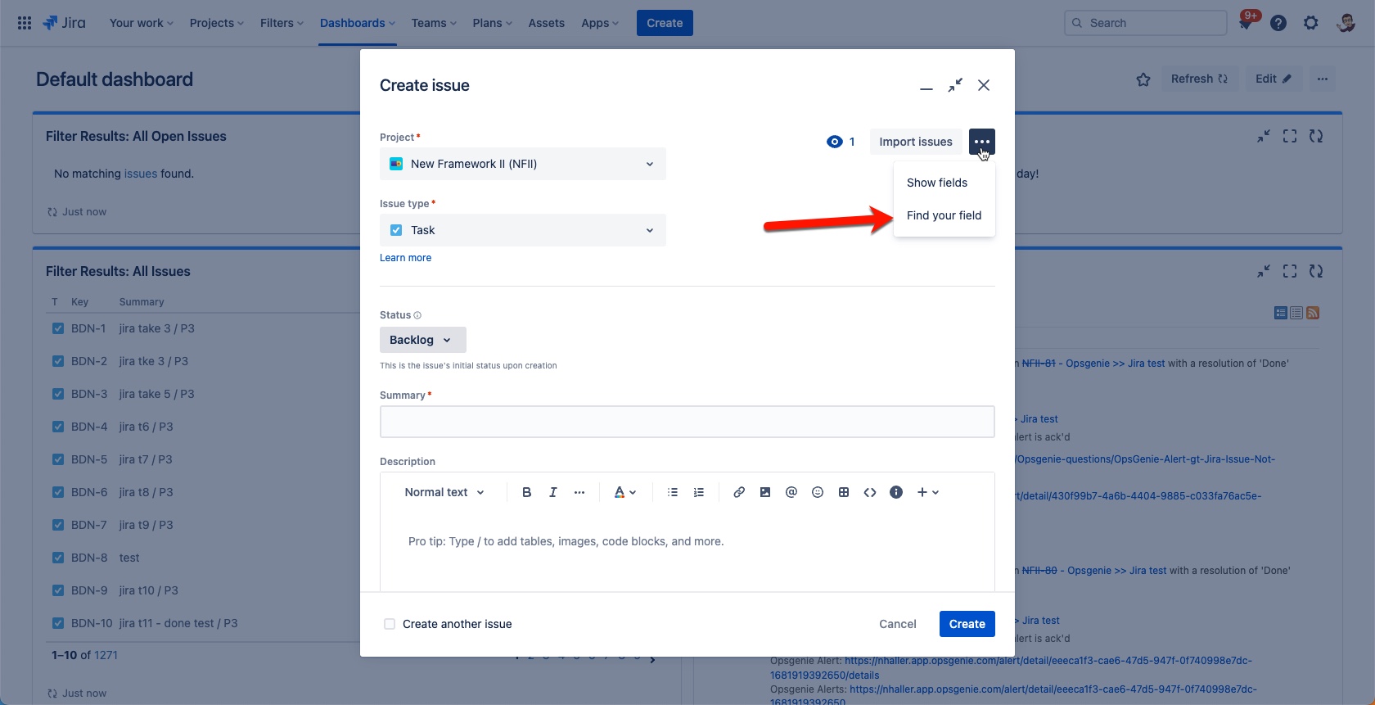
Task: Tick Create another issue checkbox
Action: point(390,624)
